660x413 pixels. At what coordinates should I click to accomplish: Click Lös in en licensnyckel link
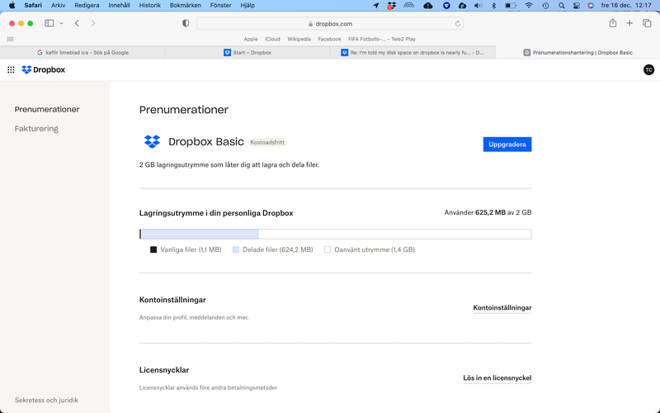pyautogui.click(x=497, y=378)
